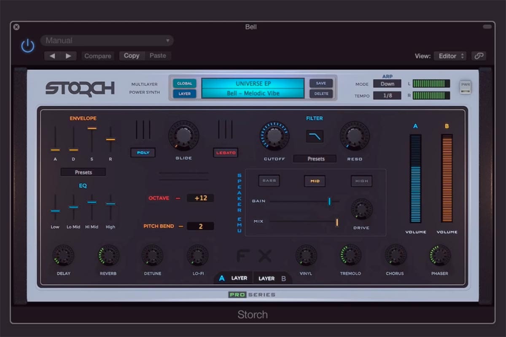Open the ARP Mode Down dropdown
The height and width of the screenshot is (337, 506).
click(x=387, y=84)
